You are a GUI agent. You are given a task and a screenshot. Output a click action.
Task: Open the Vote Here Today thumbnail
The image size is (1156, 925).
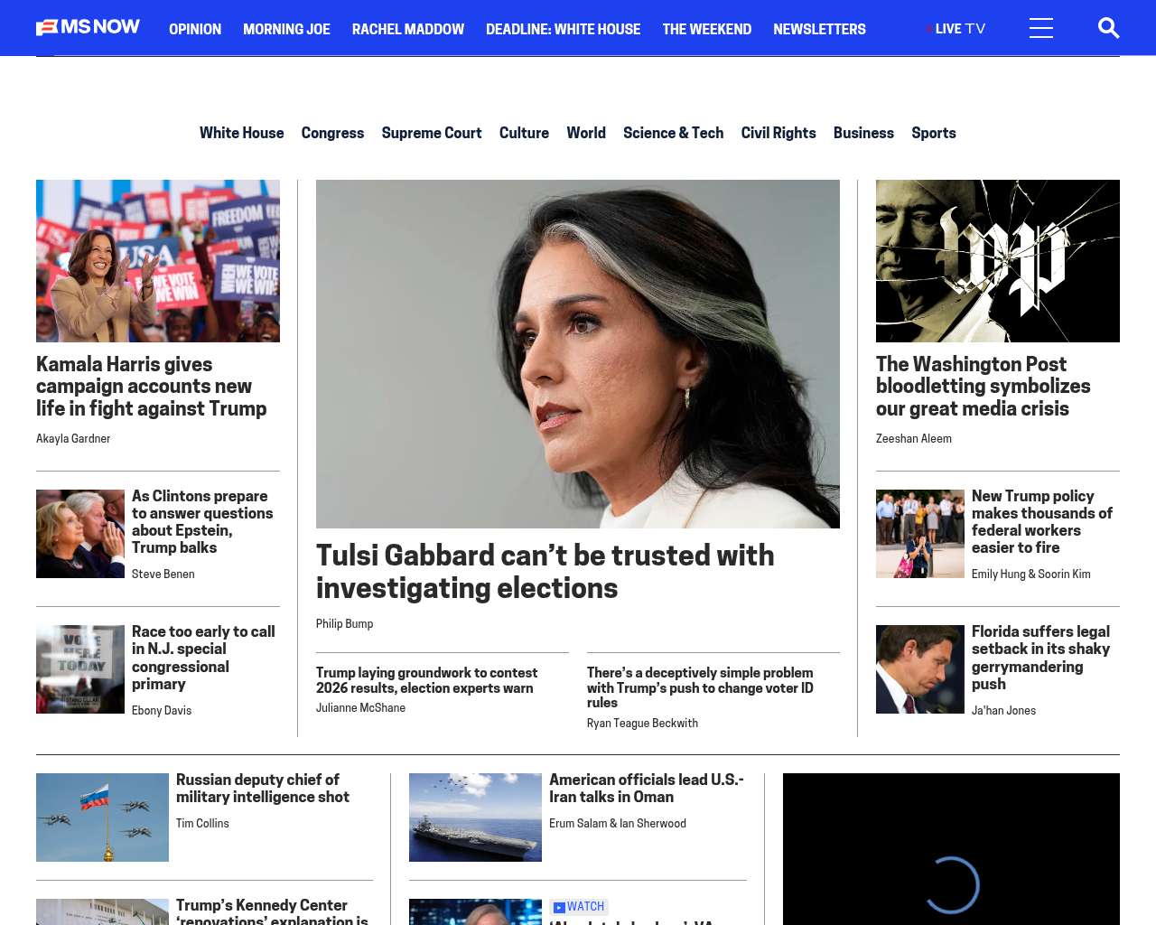[80, 669]
